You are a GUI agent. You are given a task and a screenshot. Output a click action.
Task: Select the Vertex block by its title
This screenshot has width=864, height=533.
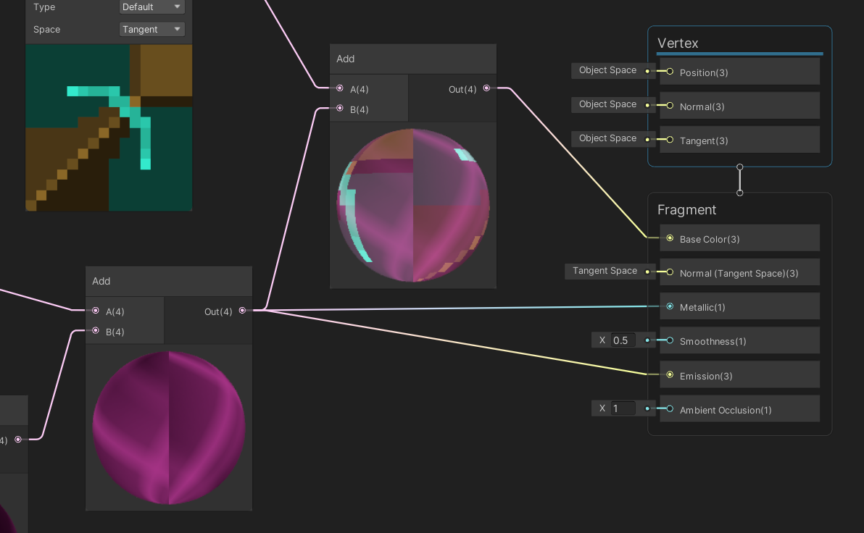(677, 43)
